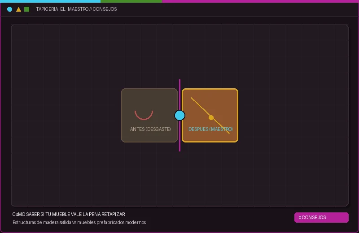Image resolution: width=359 pixels, height=233 pixels.
Task: Click the TAPICERIA_EL_MAESTRO // CONSEJOS title
Action: (76, 9)
